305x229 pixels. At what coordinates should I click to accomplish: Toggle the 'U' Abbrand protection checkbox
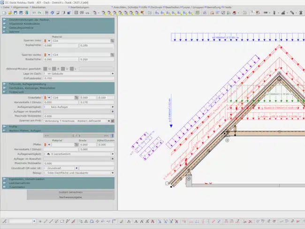click(63, 69)
